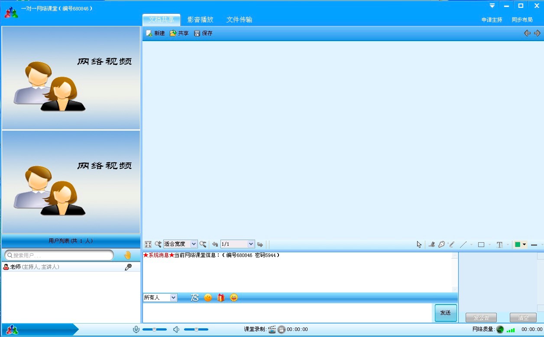Click the chat log scrollbar down arrow
Image resolution: width=544 pixels, height=337 pixels.
point(454,289)
